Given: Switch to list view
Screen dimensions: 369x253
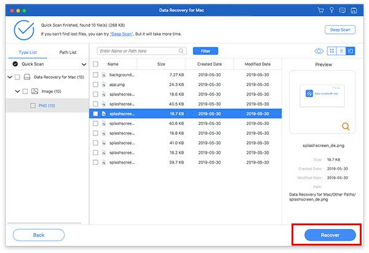Looking at the screenshot, I should pyautogui.click(x=341, y=51).
